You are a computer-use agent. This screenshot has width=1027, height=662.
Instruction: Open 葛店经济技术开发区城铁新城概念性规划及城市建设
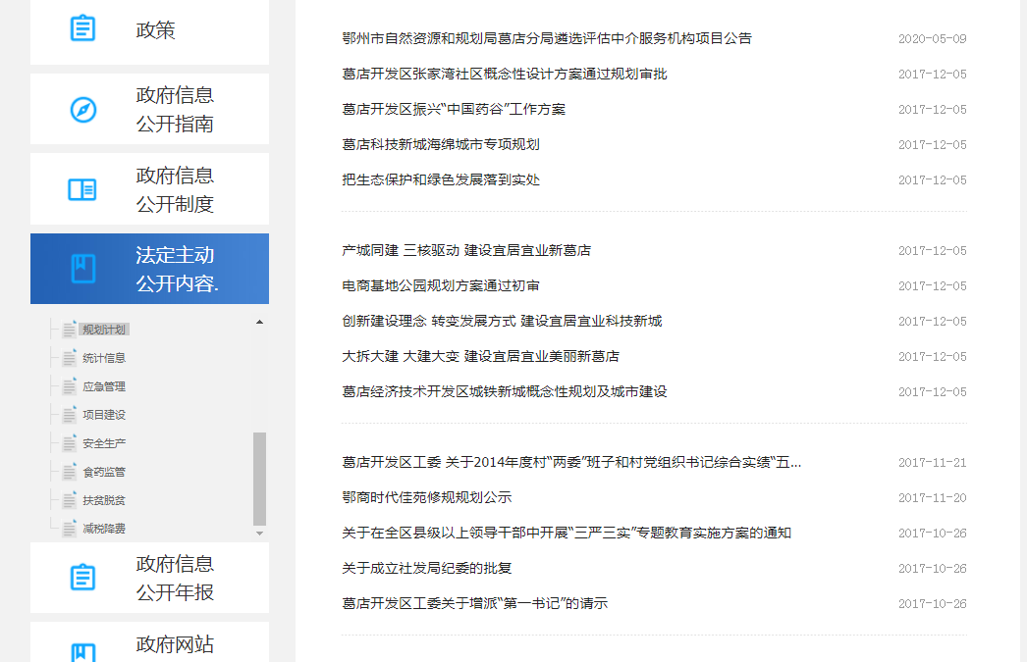[505, 392]
